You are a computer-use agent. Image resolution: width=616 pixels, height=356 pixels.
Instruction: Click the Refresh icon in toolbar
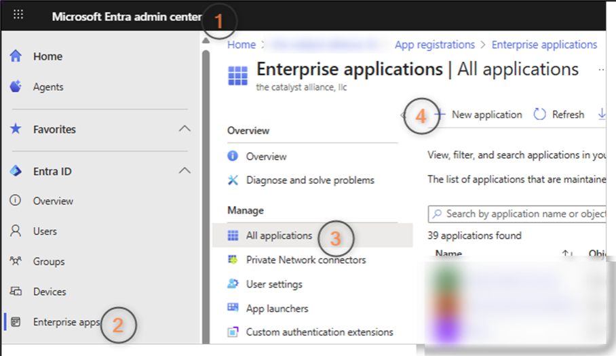(540, 115)
